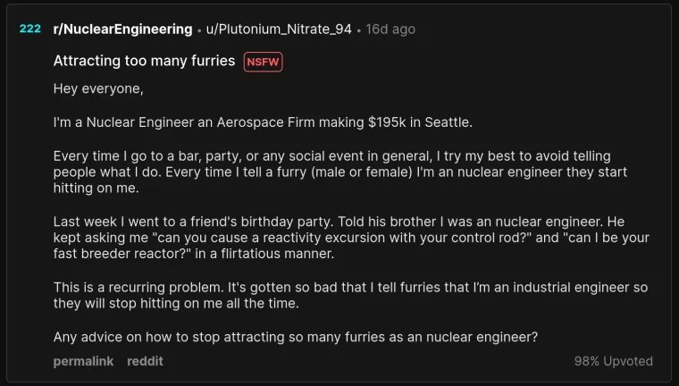The image size is (679, 386).
Task: Click the paragraph starting This is a recurring problem
Action: pyautogui.click(x=350, y=295)
